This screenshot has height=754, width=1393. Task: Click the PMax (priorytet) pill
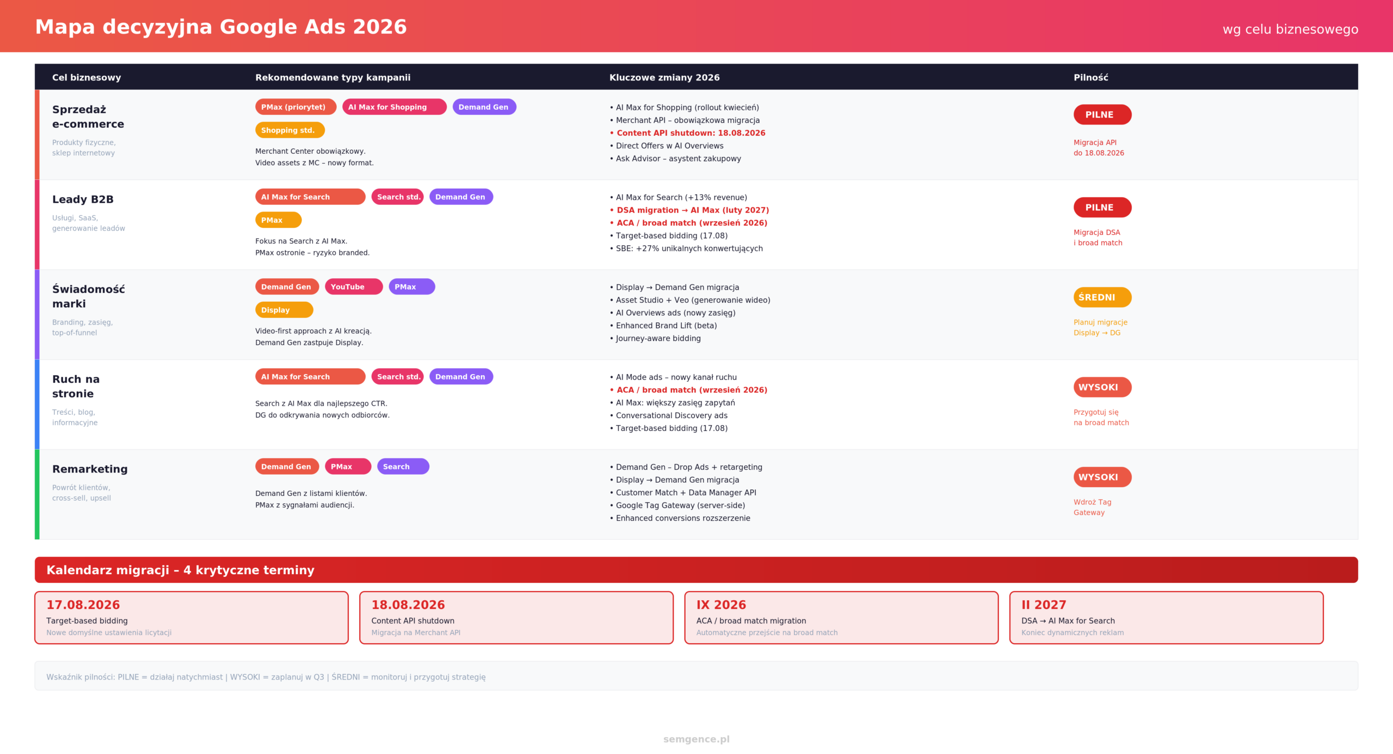click(295, 107)
